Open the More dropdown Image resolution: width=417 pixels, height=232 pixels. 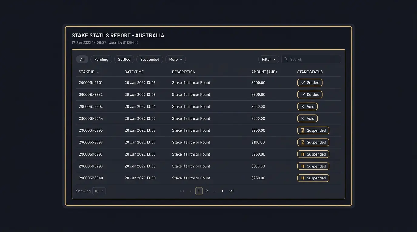pos(175,59)
